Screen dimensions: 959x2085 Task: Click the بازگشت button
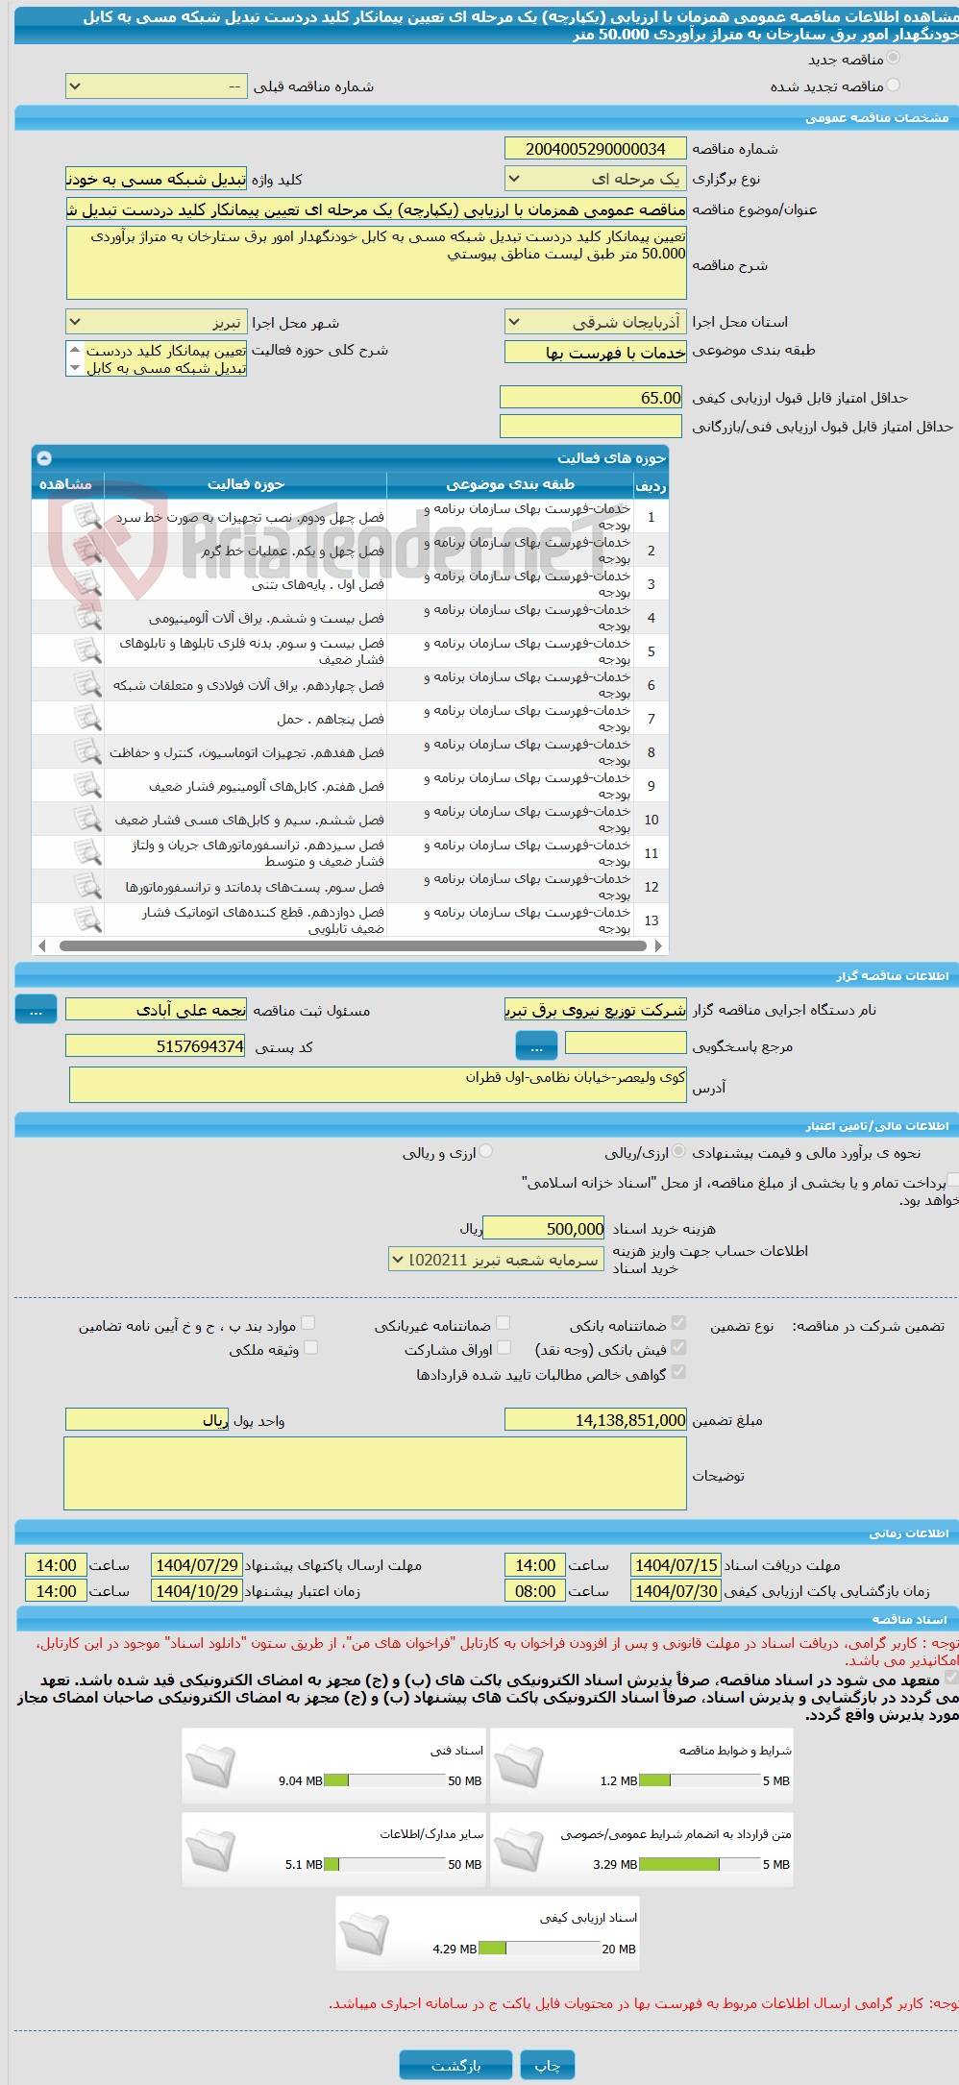coord(455,2065)
